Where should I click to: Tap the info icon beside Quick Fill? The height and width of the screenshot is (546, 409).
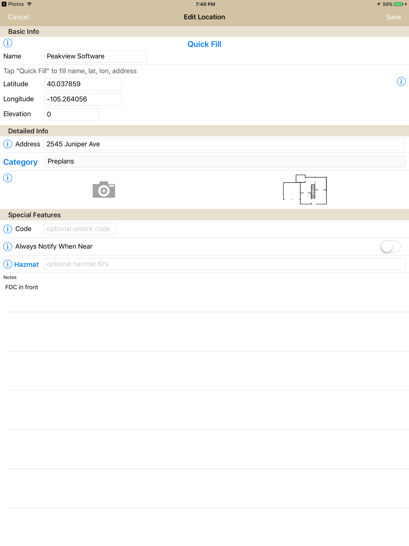[8, 43]
